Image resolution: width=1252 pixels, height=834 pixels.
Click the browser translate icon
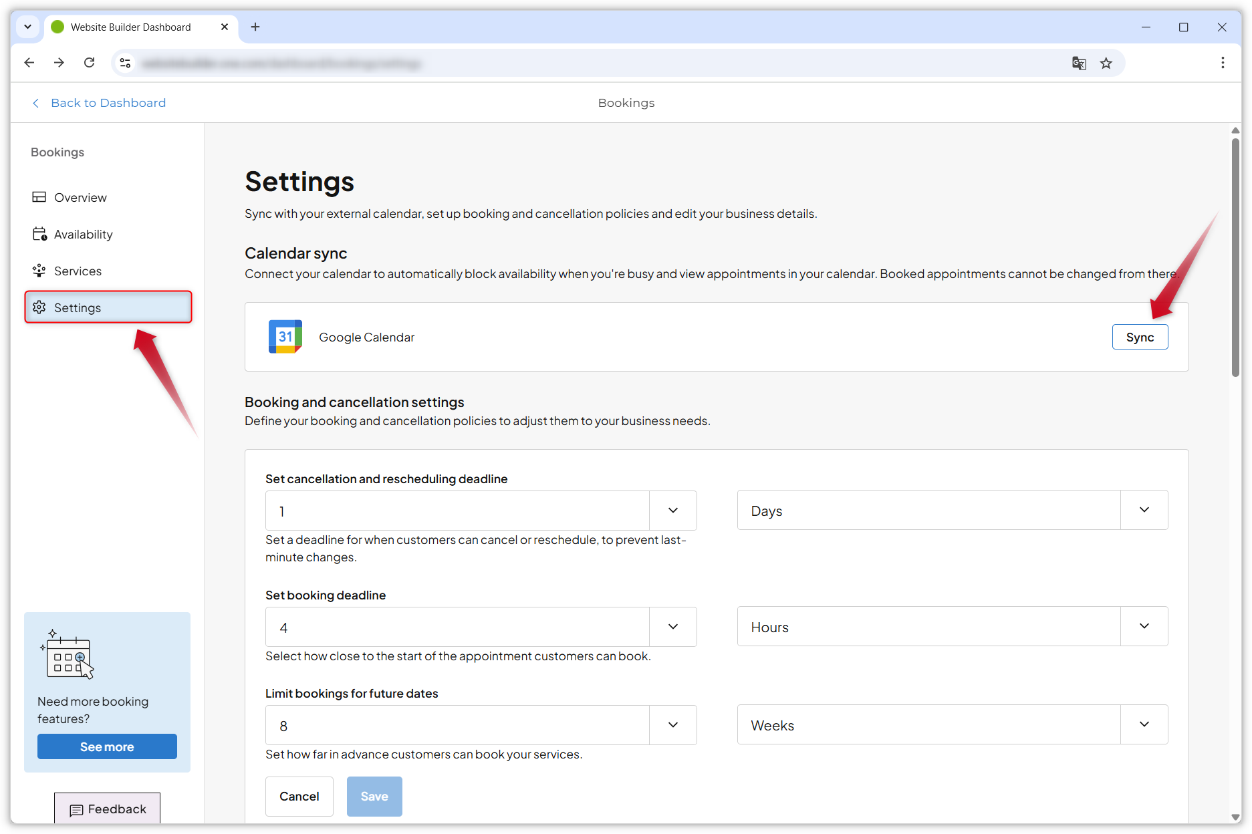[1079, 63]
